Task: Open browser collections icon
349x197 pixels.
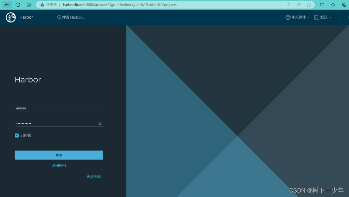Action: pyautogui.click(x=344, y=5)
